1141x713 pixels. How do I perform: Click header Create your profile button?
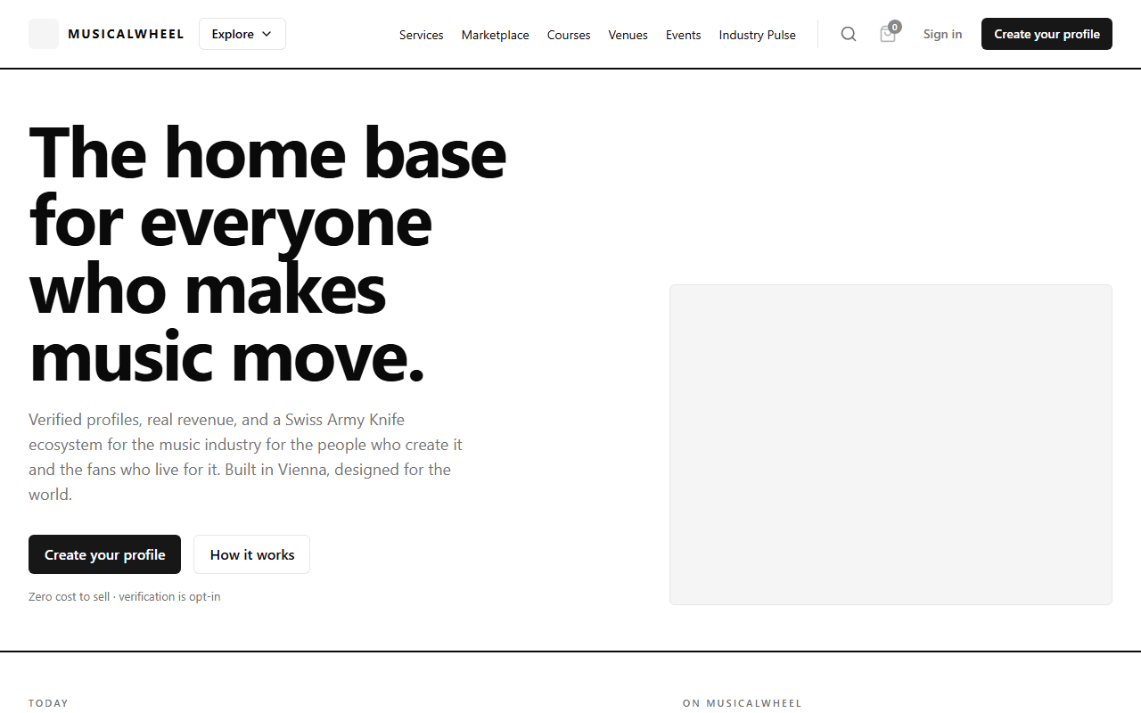(x=1047, y=34)
